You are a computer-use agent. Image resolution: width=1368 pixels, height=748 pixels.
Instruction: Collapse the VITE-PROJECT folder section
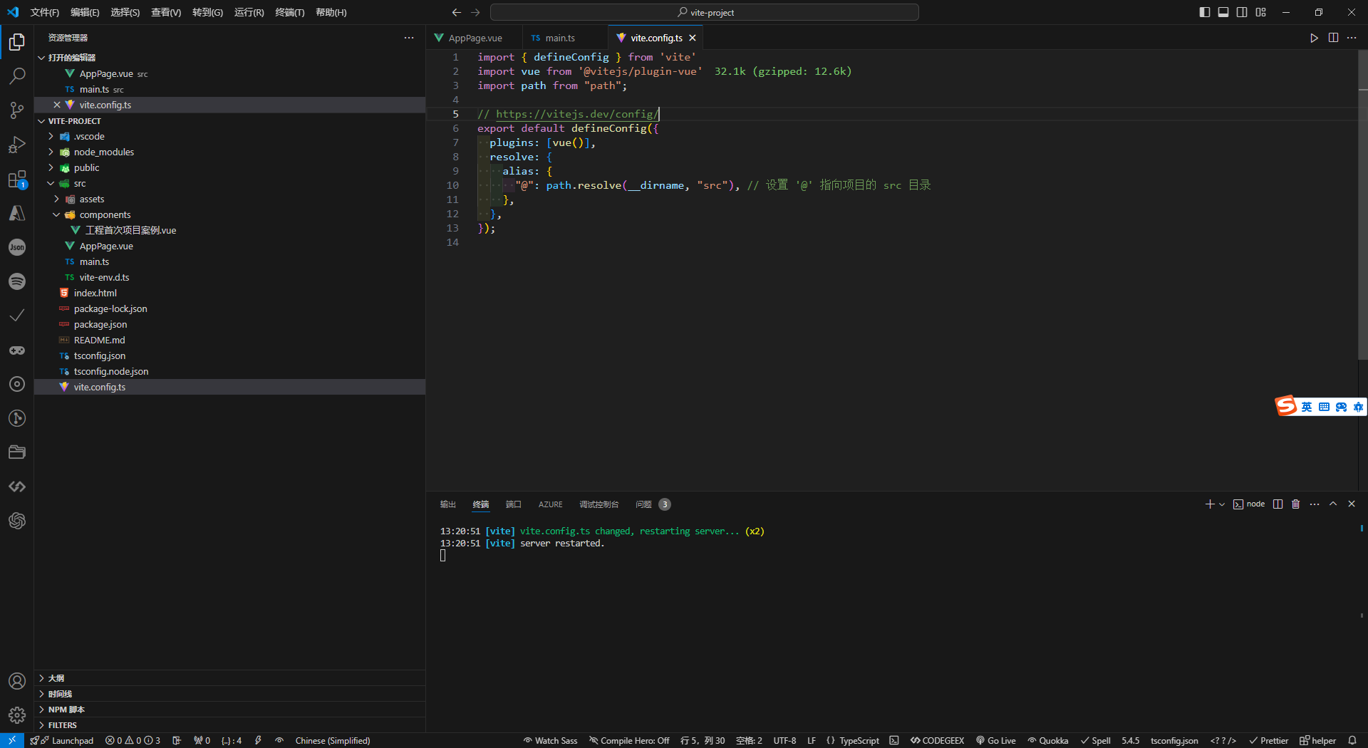[x=41, y=121]
